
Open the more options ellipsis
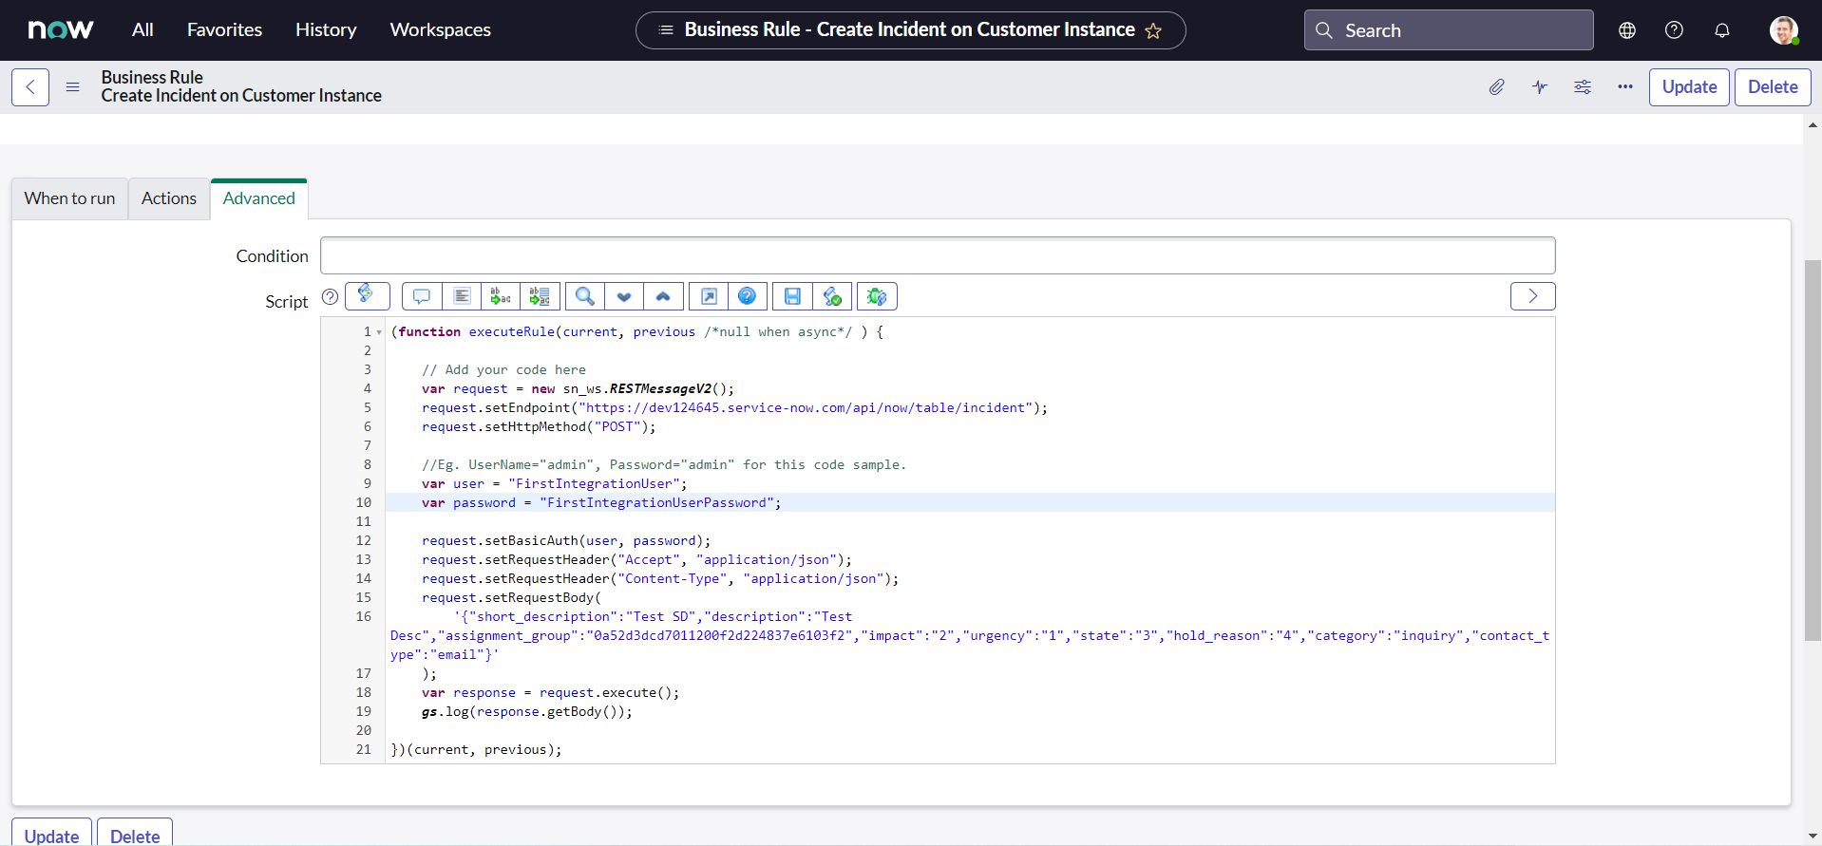tap(1625, 87)
